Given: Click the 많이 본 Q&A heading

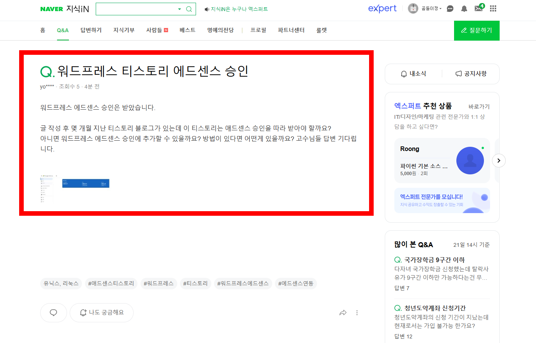Looking at the screenshot, I should [x=414, y=245].
